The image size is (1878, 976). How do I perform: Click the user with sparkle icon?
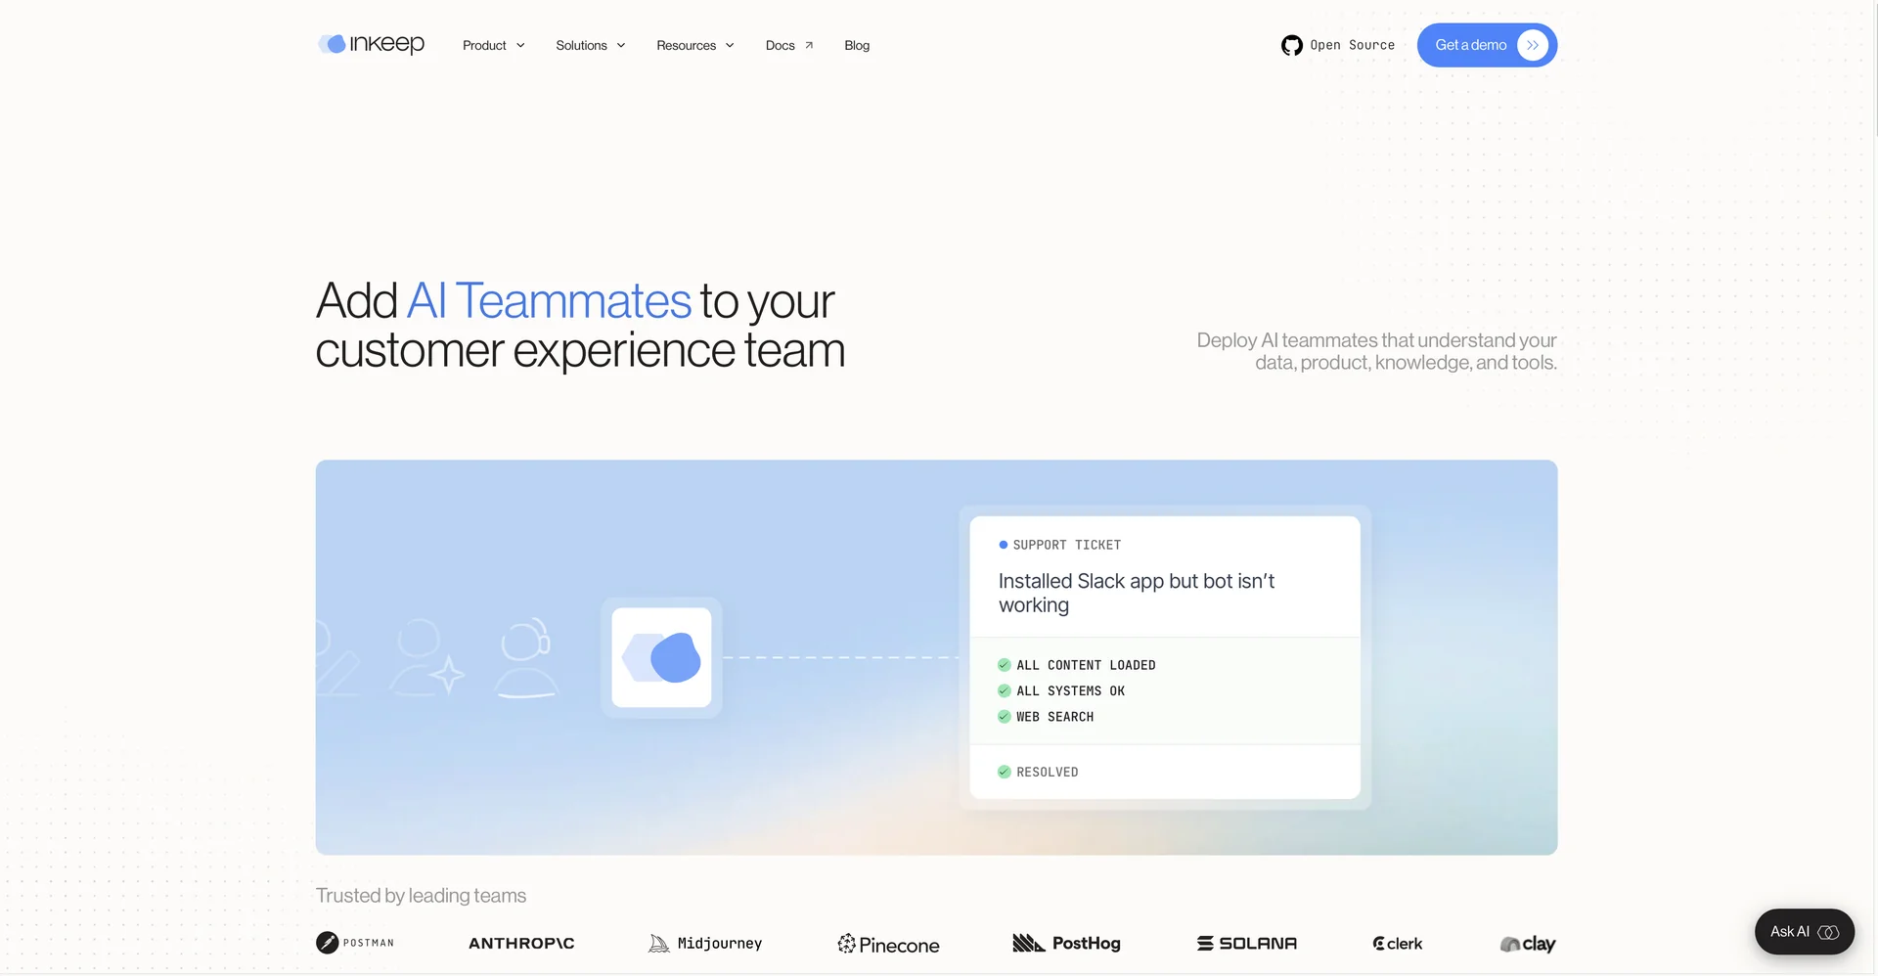point(427,657)
